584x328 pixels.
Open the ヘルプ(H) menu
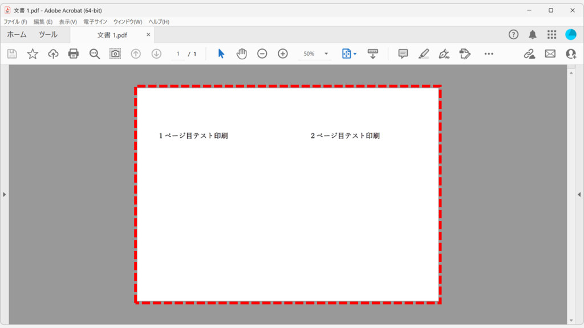[x=159, y=22]
